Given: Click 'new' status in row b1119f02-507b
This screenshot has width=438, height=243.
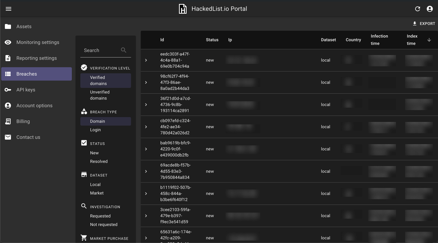Looking at the screenshot, I should click(x=210, y=193).
